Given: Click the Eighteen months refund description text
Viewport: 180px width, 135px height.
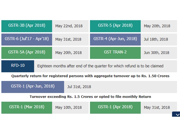Looking at the screenshot, I should [100, 66].
